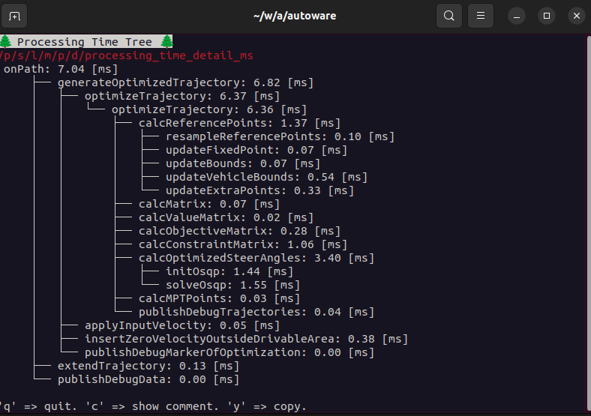Select the updateFixedPoint: 0.07 row
The height and width of the screenshot is (416, 591).
tap(256, 150)
